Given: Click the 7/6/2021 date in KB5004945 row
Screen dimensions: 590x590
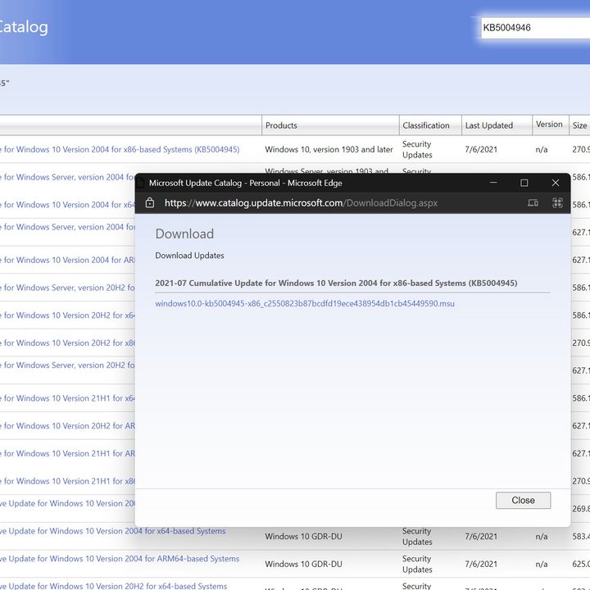Looking at the screenshot, I should 481,149.
